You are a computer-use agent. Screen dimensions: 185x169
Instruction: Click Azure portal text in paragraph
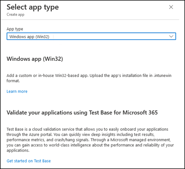coord(39,134)
